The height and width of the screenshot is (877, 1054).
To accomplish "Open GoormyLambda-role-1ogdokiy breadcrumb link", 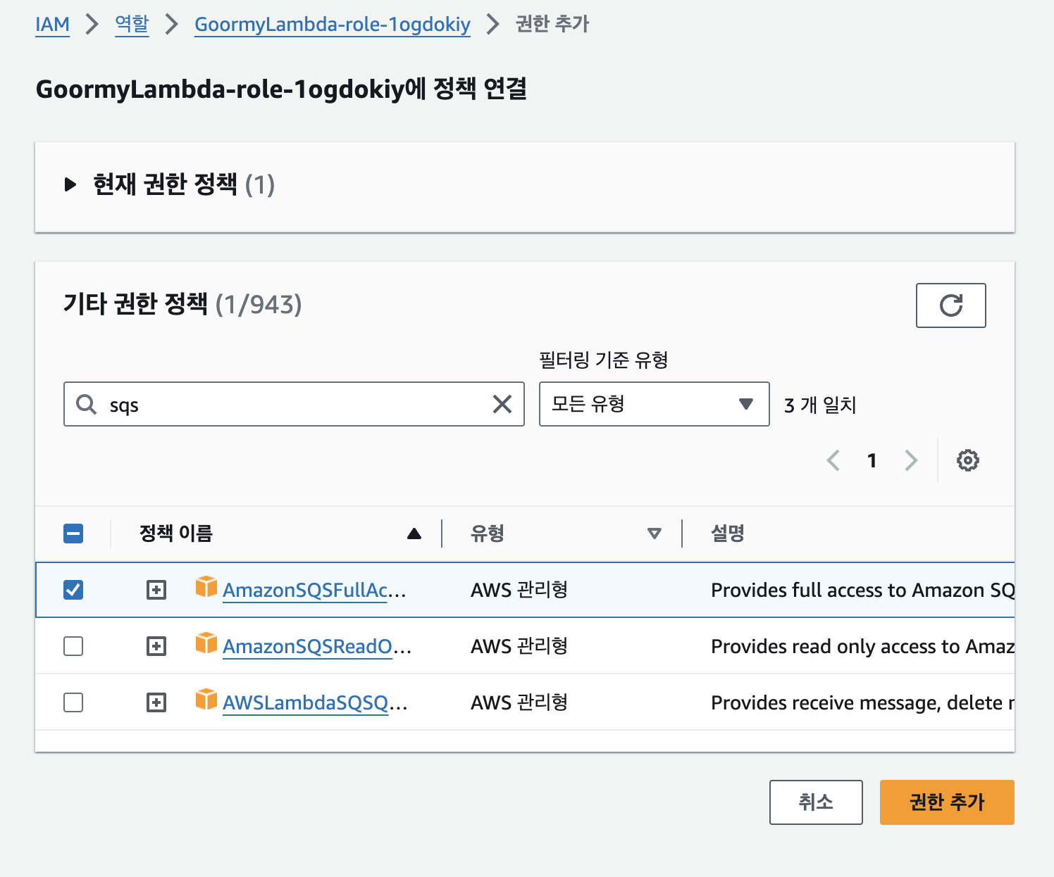I will pyautogui.click(x=332, y=24).
